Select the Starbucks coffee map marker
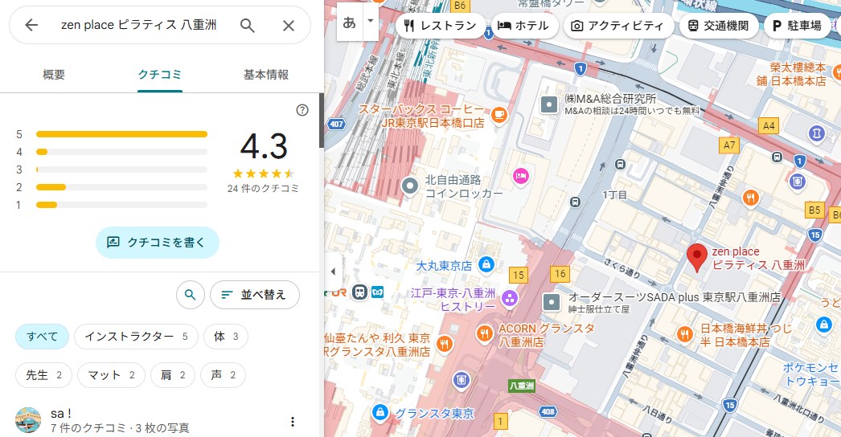 click(498, 115)
